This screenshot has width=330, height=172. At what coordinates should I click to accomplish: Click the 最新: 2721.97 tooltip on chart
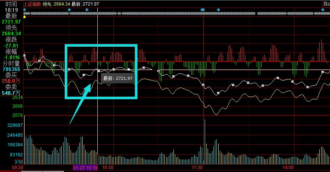[118, 78]
